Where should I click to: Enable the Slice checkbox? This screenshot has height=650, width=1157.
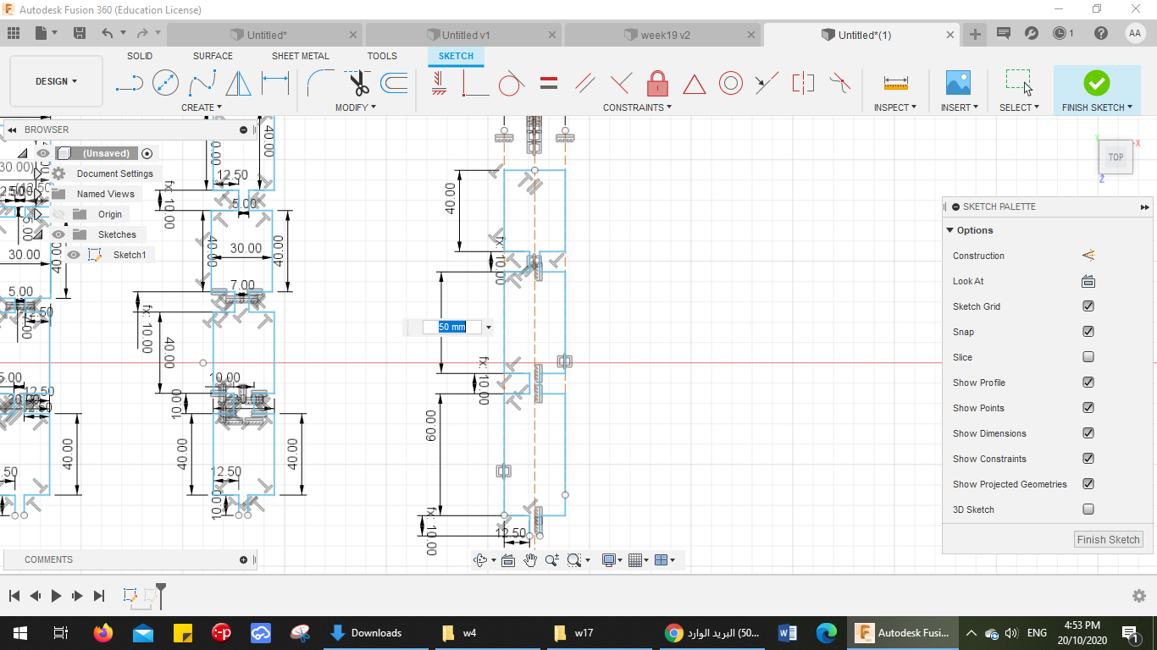[1088, 357]
